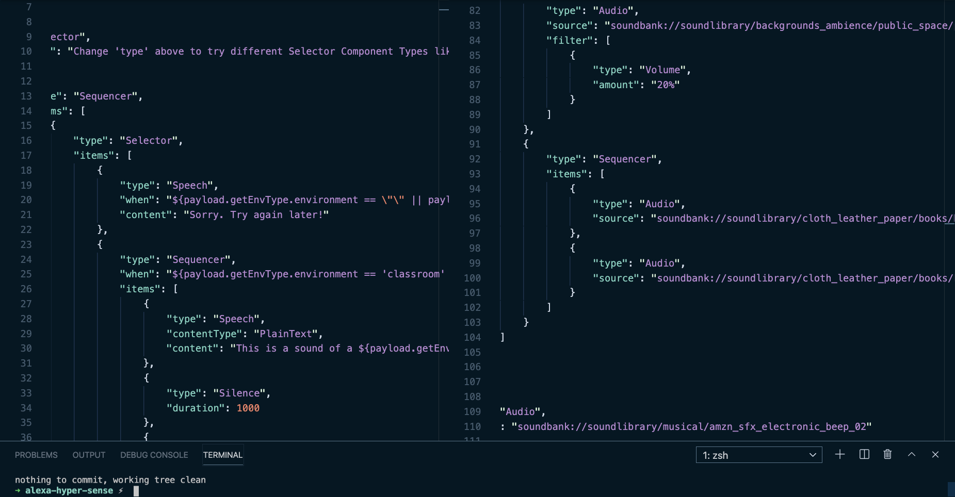This screenshot has height=497, width=955.
Task: Click "Sorry. Try again later!" content string
Action: (256, 214)
